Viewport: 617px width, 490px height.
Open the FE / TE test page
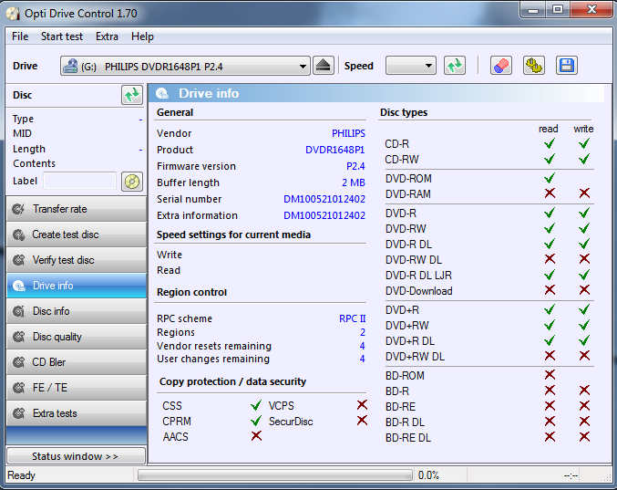pyautogui.click(x=77, y=388)
